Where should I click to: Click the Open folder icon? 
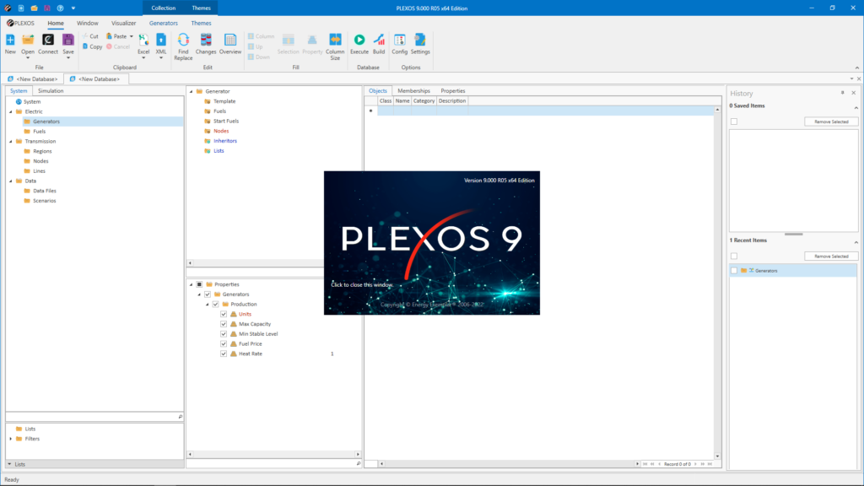[28, 40]
